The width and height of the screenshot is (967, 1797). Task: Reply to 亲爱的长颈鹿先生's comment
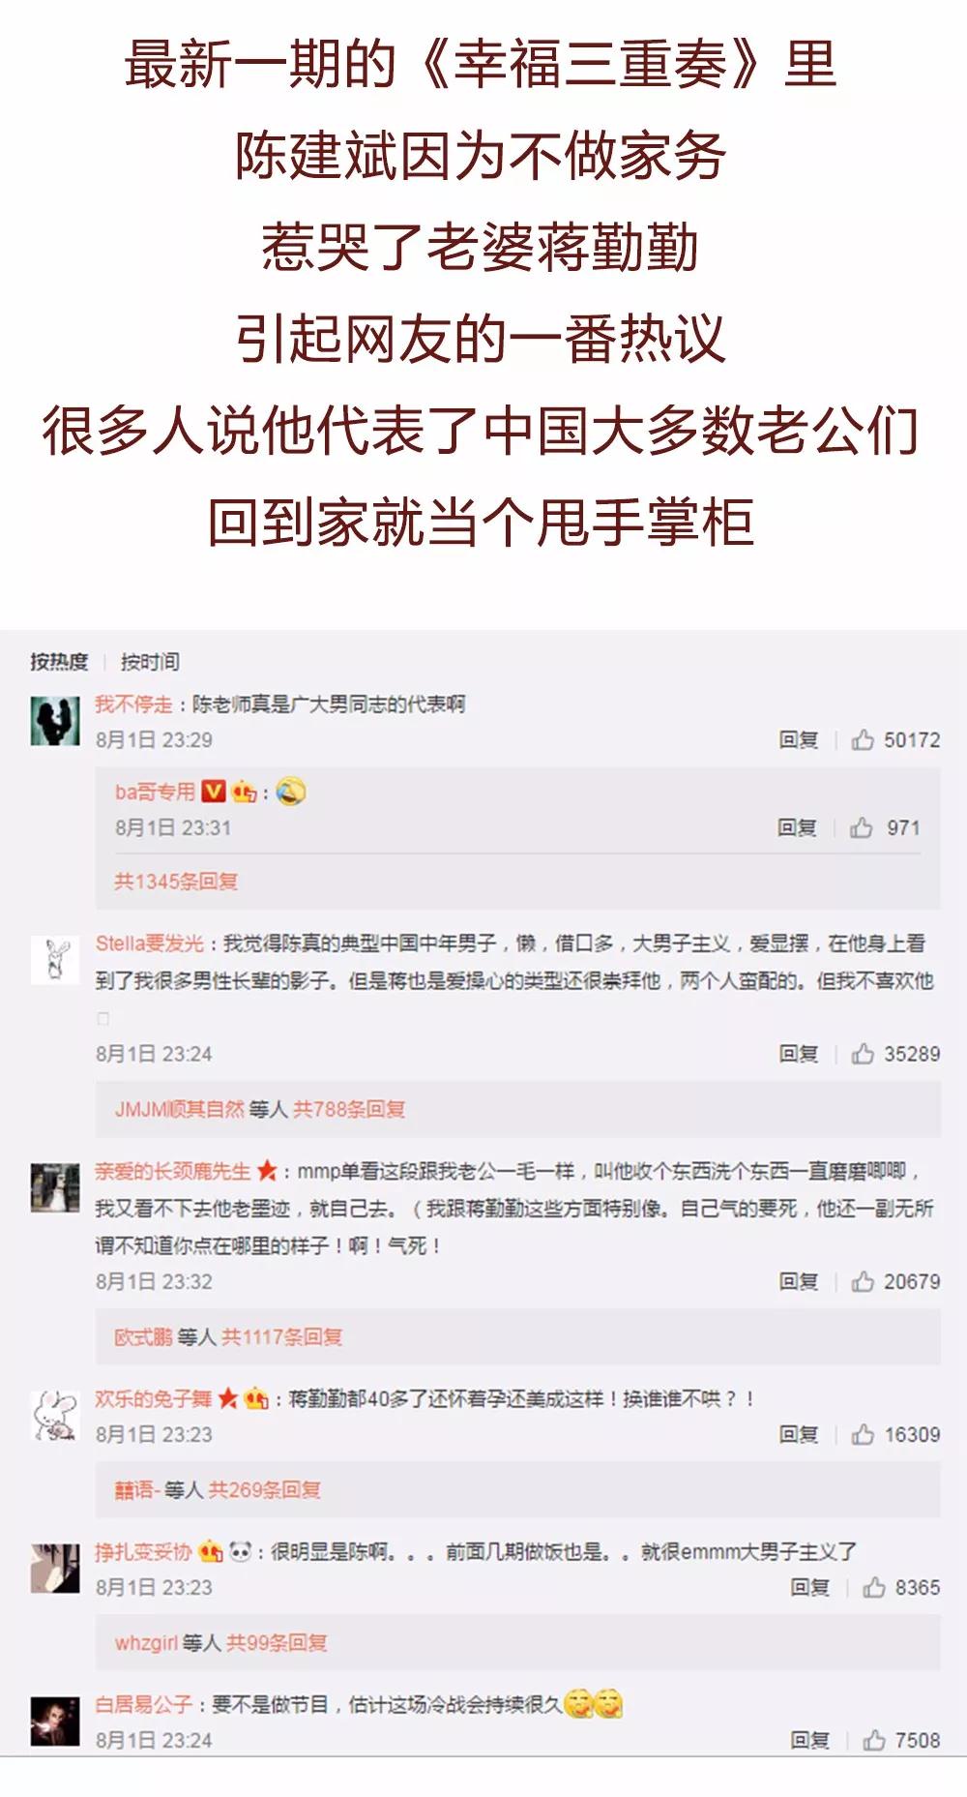pos(799,1281)
